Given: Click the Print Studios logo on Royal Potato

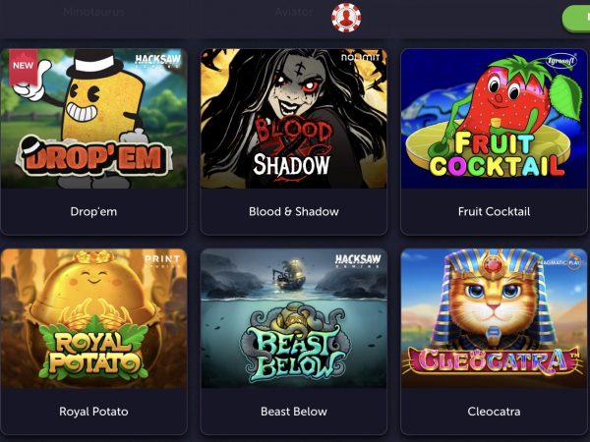Looking at the screenshot, I should [162, 261].
